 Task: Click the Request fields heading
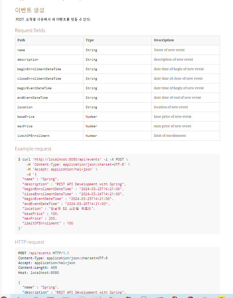(30, 30)
